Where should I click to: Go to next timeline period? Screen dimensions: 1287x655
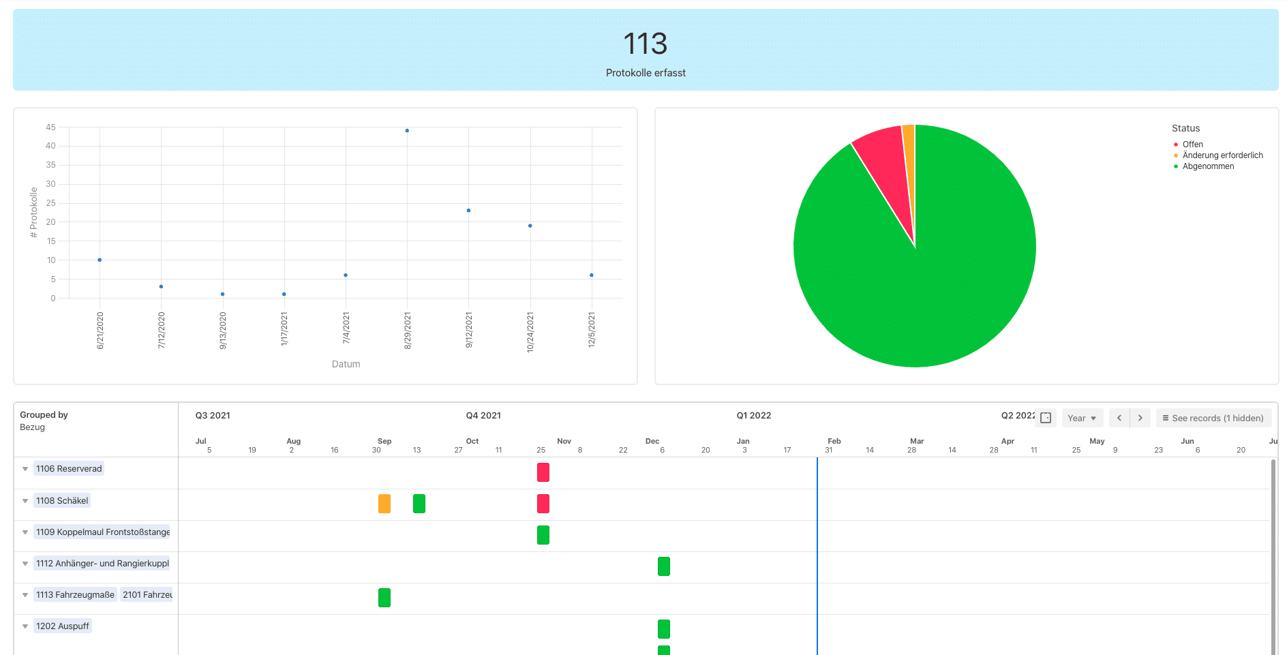click(x=1140, y=418)
